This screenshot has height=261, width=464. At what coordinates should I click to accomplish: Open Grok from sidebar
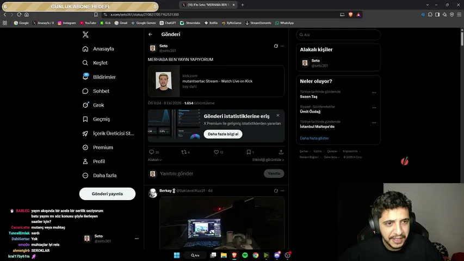93,105
